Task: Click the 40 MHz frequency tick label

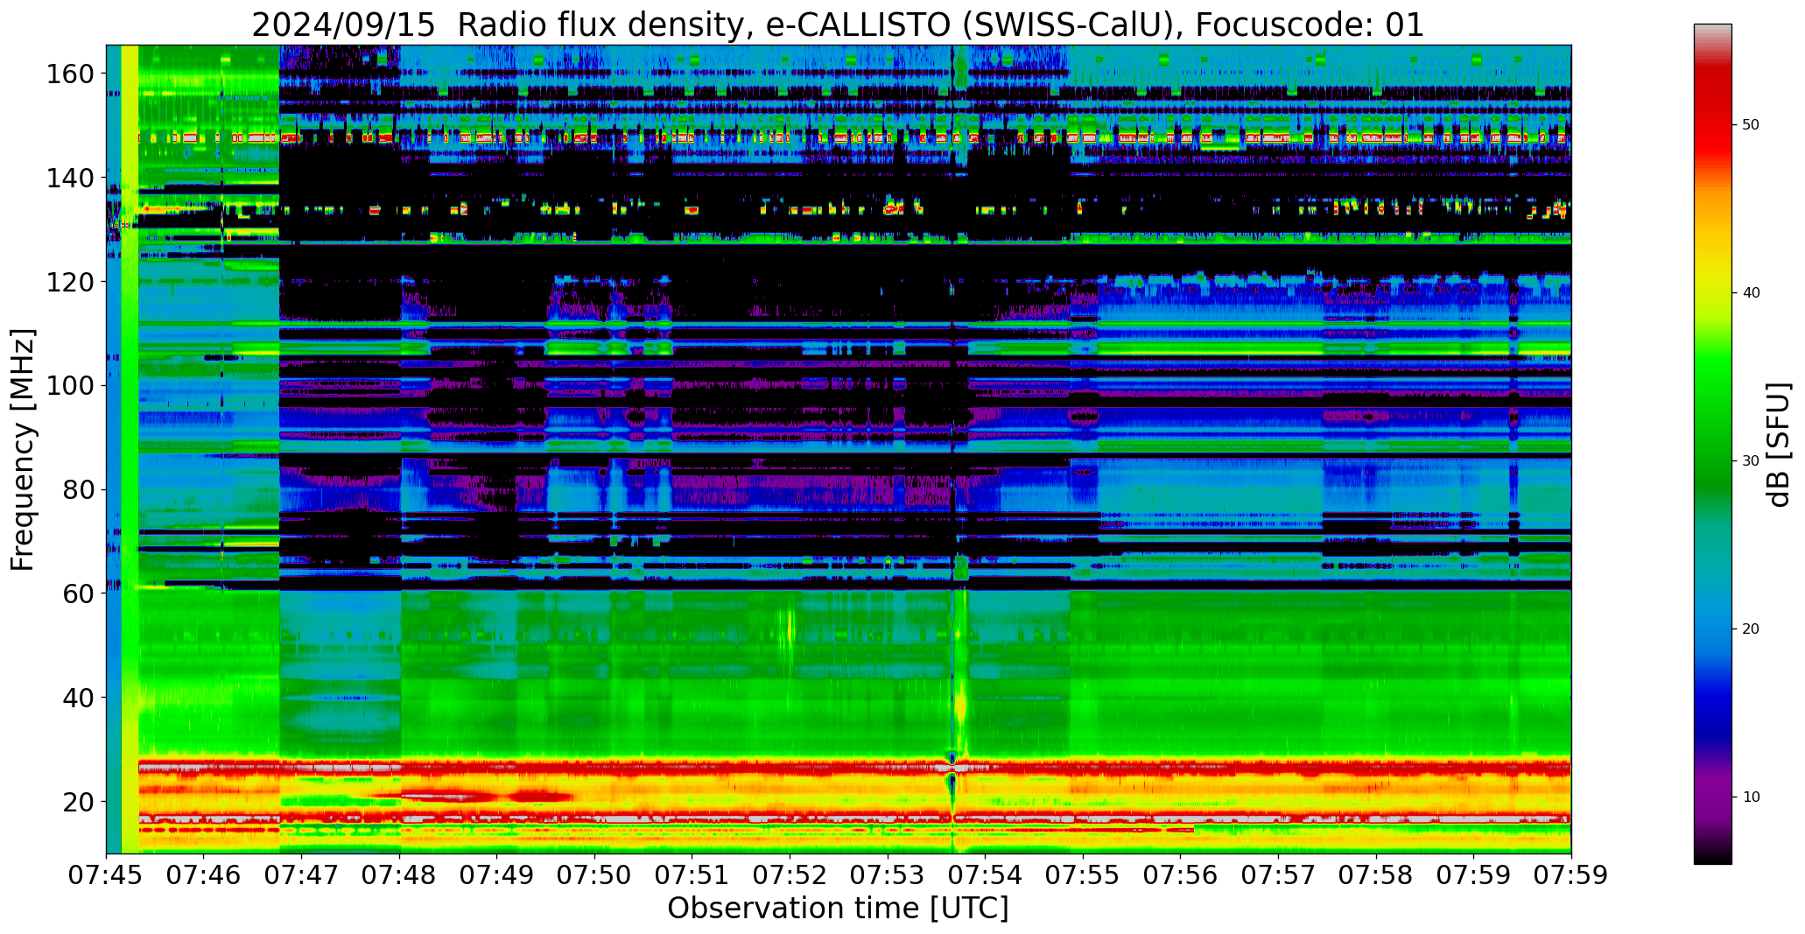Action: coord(80,698)
